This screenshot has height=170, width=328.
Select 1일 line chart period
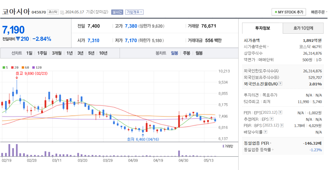(x=29, y=53)
